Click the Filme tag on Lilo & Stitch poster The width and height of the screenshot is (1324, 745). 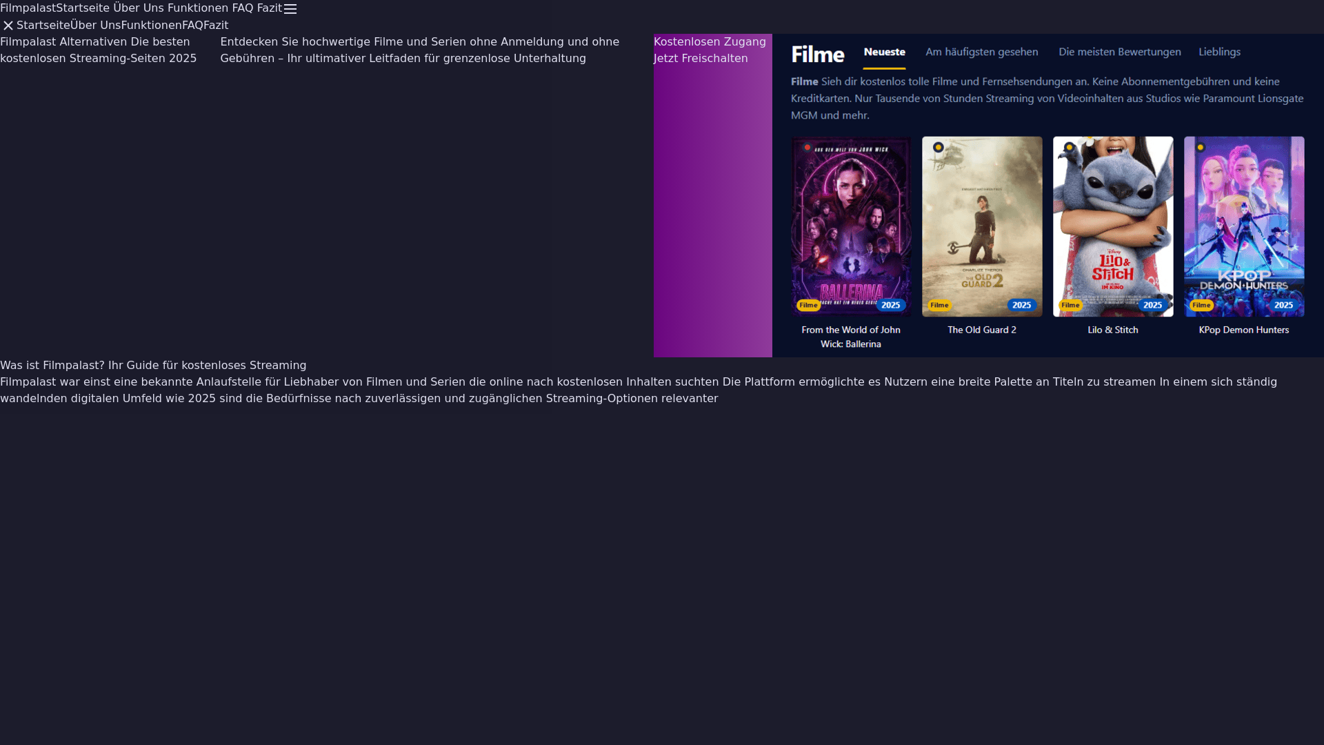pyautogui.click(x=1070, y=306)
